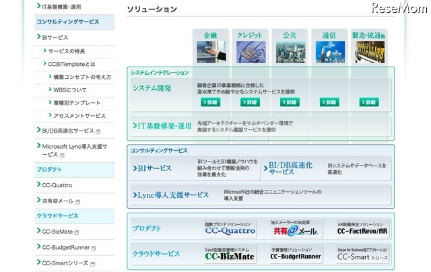Screen dimensions: 431x272
Task: Click 詳細 button under 製造・流通 column
Action: pos(369,102)
